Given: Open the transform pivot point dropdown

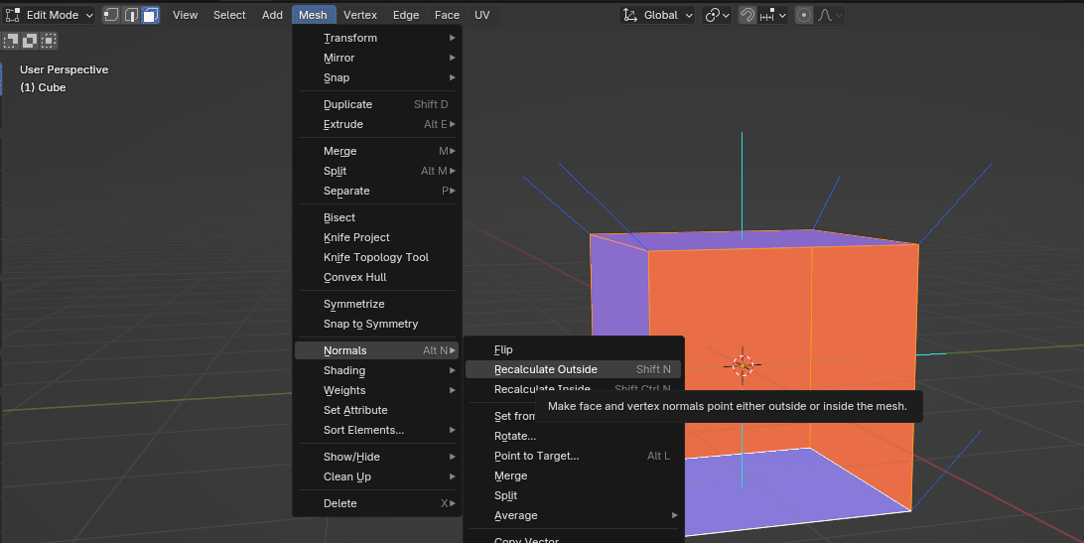Looking at the screenshot, I should tap(716, 15).
